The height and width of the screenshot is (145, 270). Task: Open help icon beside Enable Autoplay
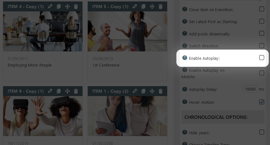[x=185, y=58]
